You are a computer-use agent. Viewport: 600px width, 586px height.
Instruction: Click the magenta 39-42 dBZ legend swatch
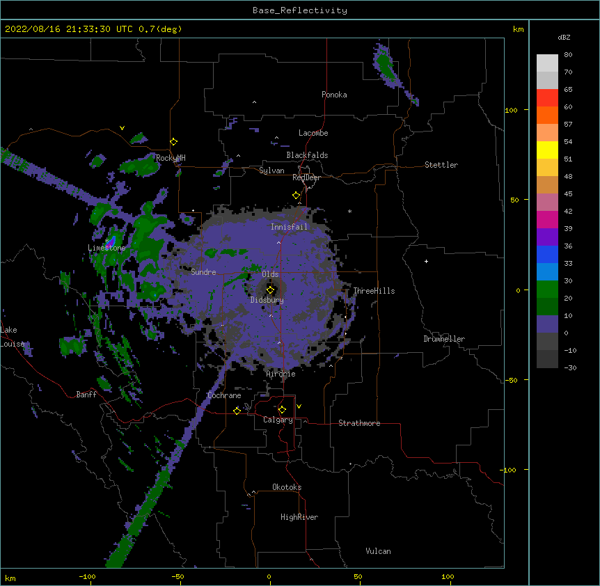[547, 219]
